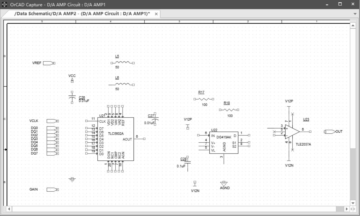360x216 pixels.
Task: Click the OrCAD Capture app icon
Action: (5, 4)
